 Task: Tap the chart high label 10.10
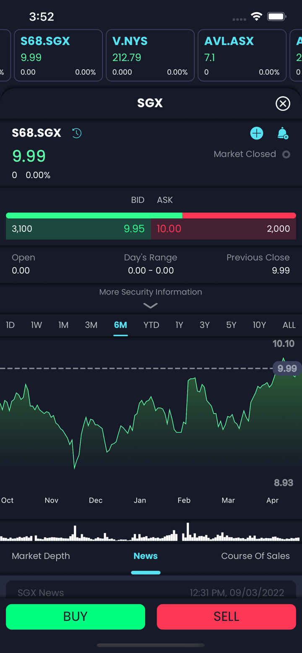[284, 344]
